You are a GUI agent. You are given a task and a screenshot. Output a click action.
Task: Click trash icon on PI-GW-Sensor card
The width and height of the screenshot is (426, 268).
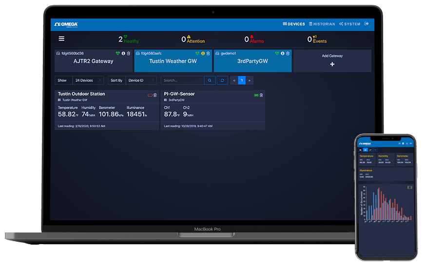point(261,95)
